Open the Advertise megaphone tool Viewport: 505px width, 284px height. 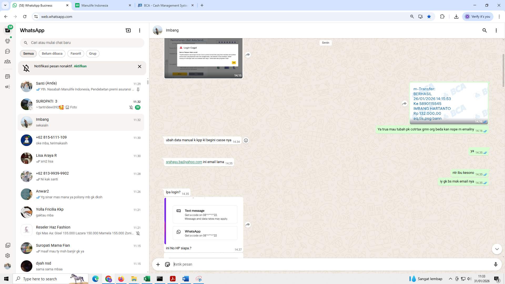point(8,87)
